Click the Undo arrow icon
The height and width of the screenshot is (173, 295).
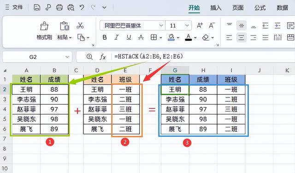click(82, 7)
